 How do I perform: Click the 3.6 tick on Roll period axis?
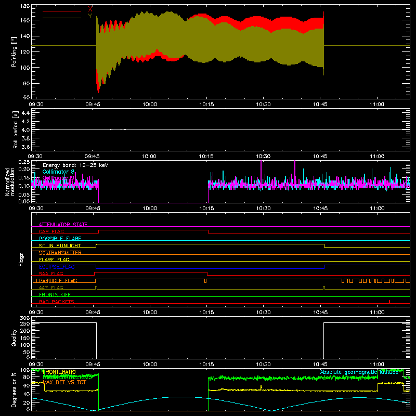pyautogui.click(x=25, y=147)
